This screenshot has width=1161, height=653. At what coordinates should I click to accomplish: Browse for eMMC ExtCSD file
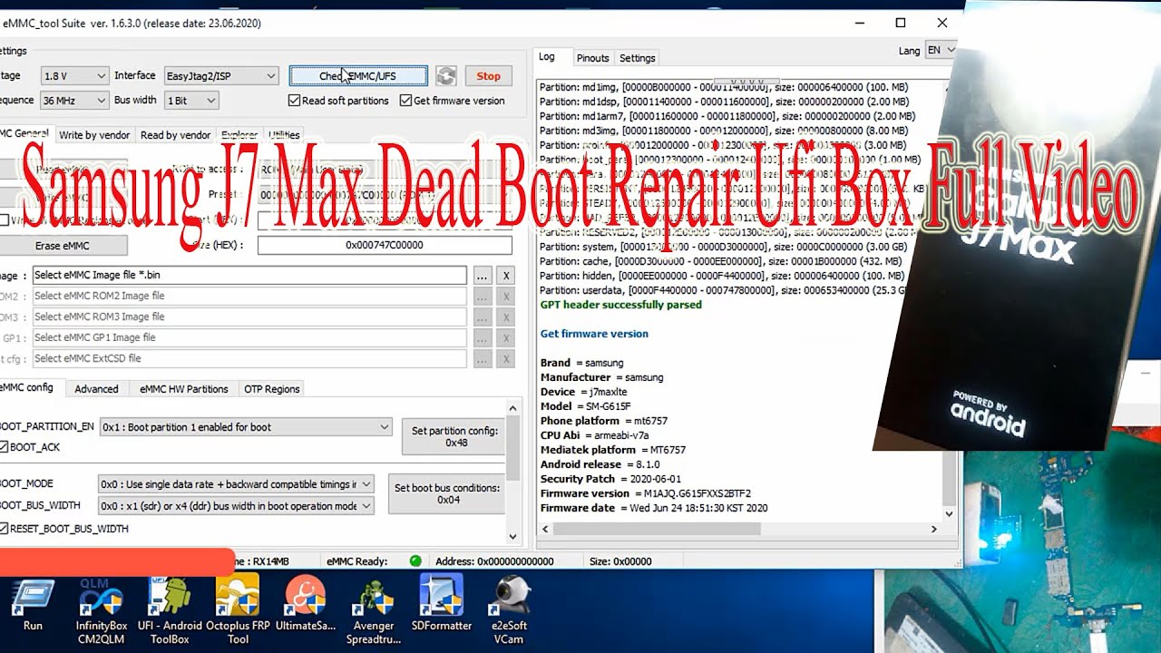[483, 358]
